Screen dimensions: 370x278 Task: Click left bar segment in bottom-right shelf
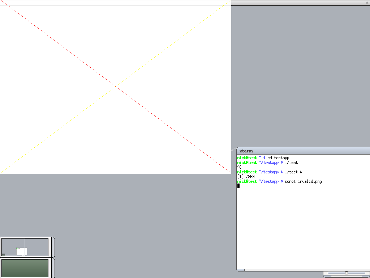tap(336, 273)
